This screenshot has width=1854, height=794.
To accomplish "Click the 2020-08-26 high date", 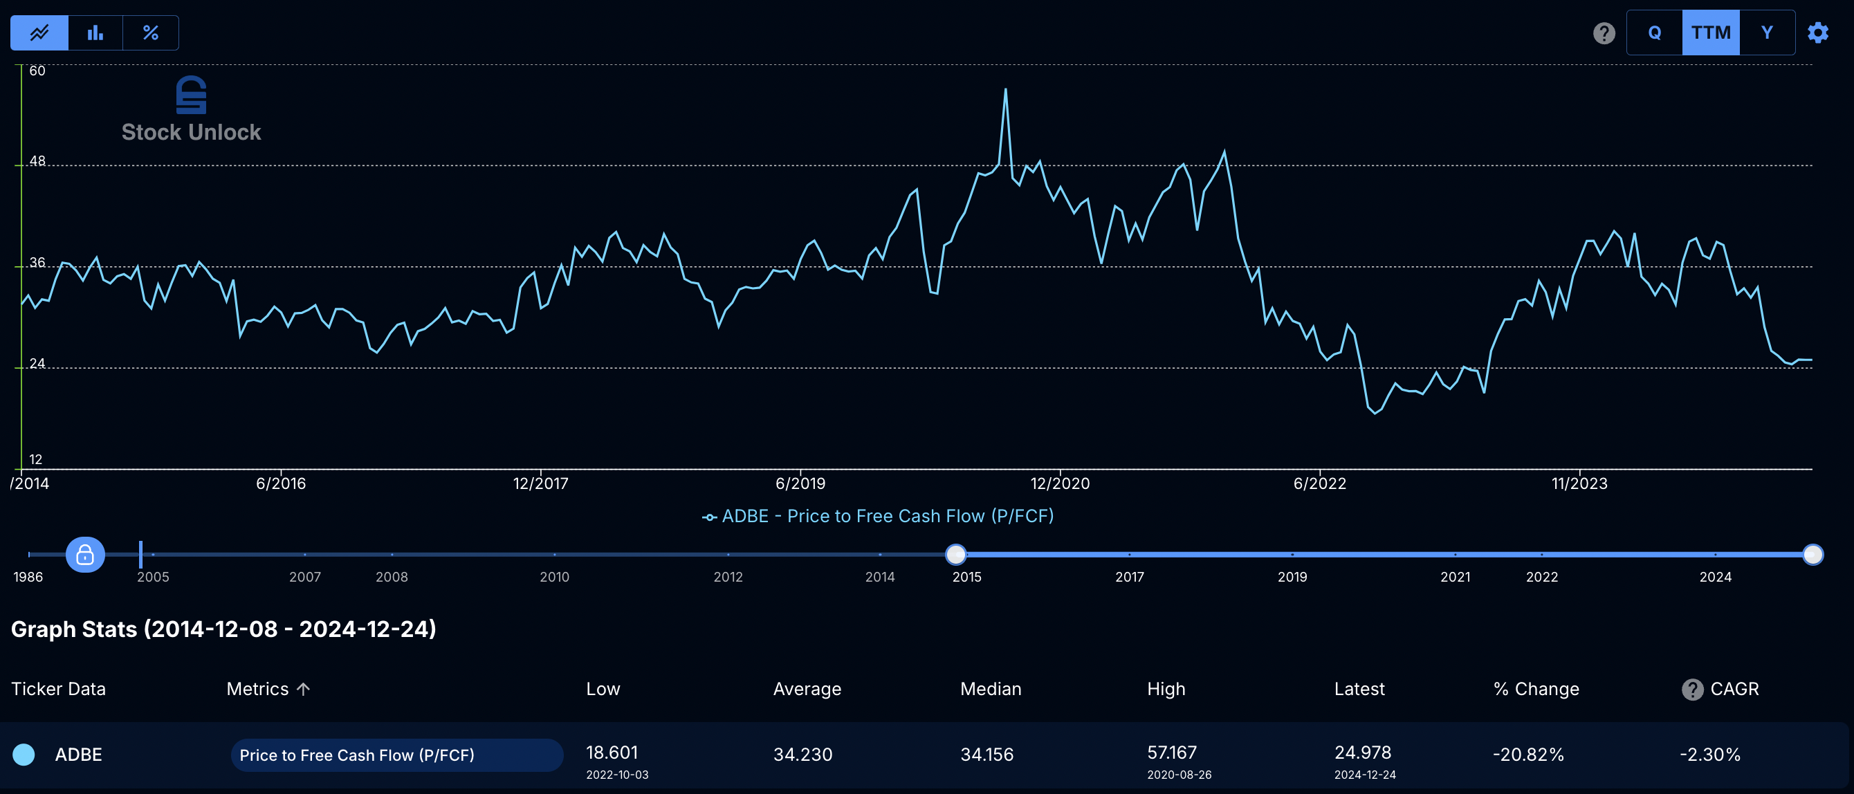I will 1179,775.
